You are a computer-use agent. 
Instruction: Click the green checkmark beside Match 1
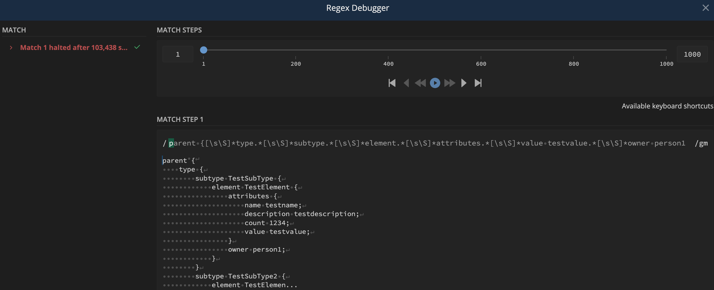click(137, 47)
